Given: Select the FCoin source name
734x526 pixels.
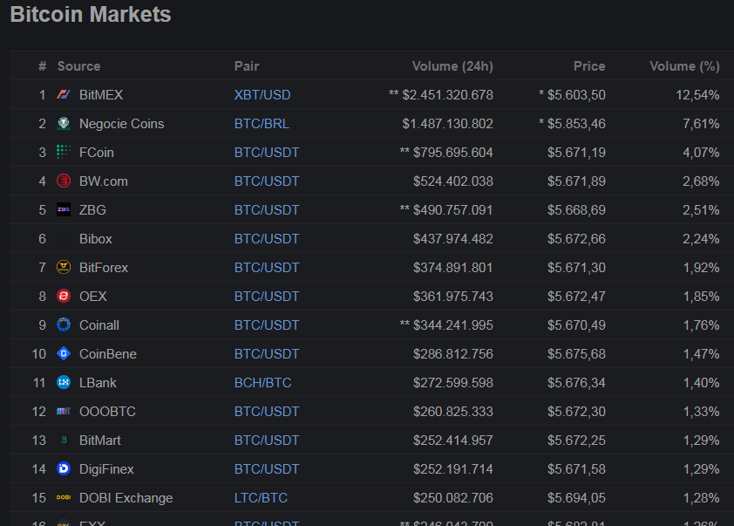Looking at the screenshot, I should click(97, 153).
